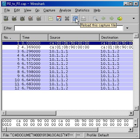Sort by the Time column header
The height and width of the screenshot is (139, 140).
pos(34,38)
